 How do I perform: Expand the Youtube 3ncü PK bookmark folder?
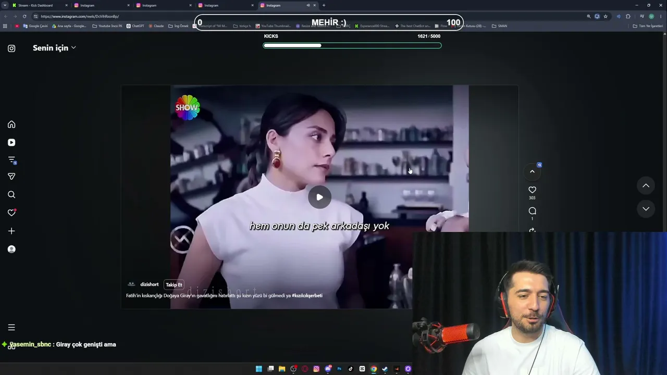107,26
